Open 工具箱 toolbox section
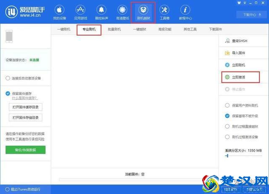The width and height of the screenshot is (269, 194). (x=164, y=13)
